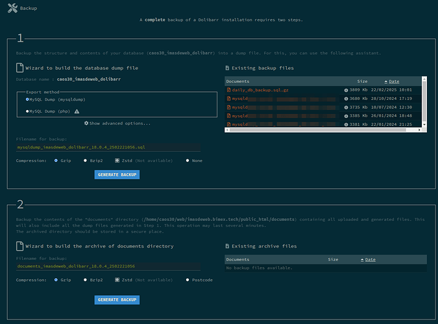Generate the documents archive backup in step 2
438x324 pixels.
(x=117, y=300)
